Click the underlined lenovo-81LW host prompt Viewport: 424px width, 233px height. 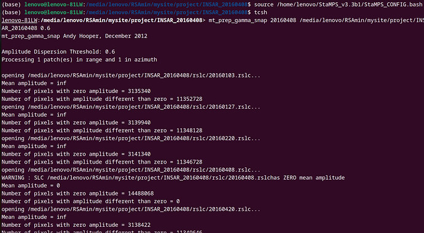point(19,20)
